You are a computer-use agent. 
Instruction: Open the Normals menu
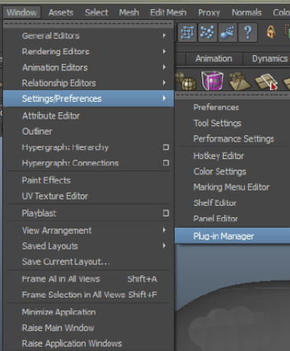[246, 12]
